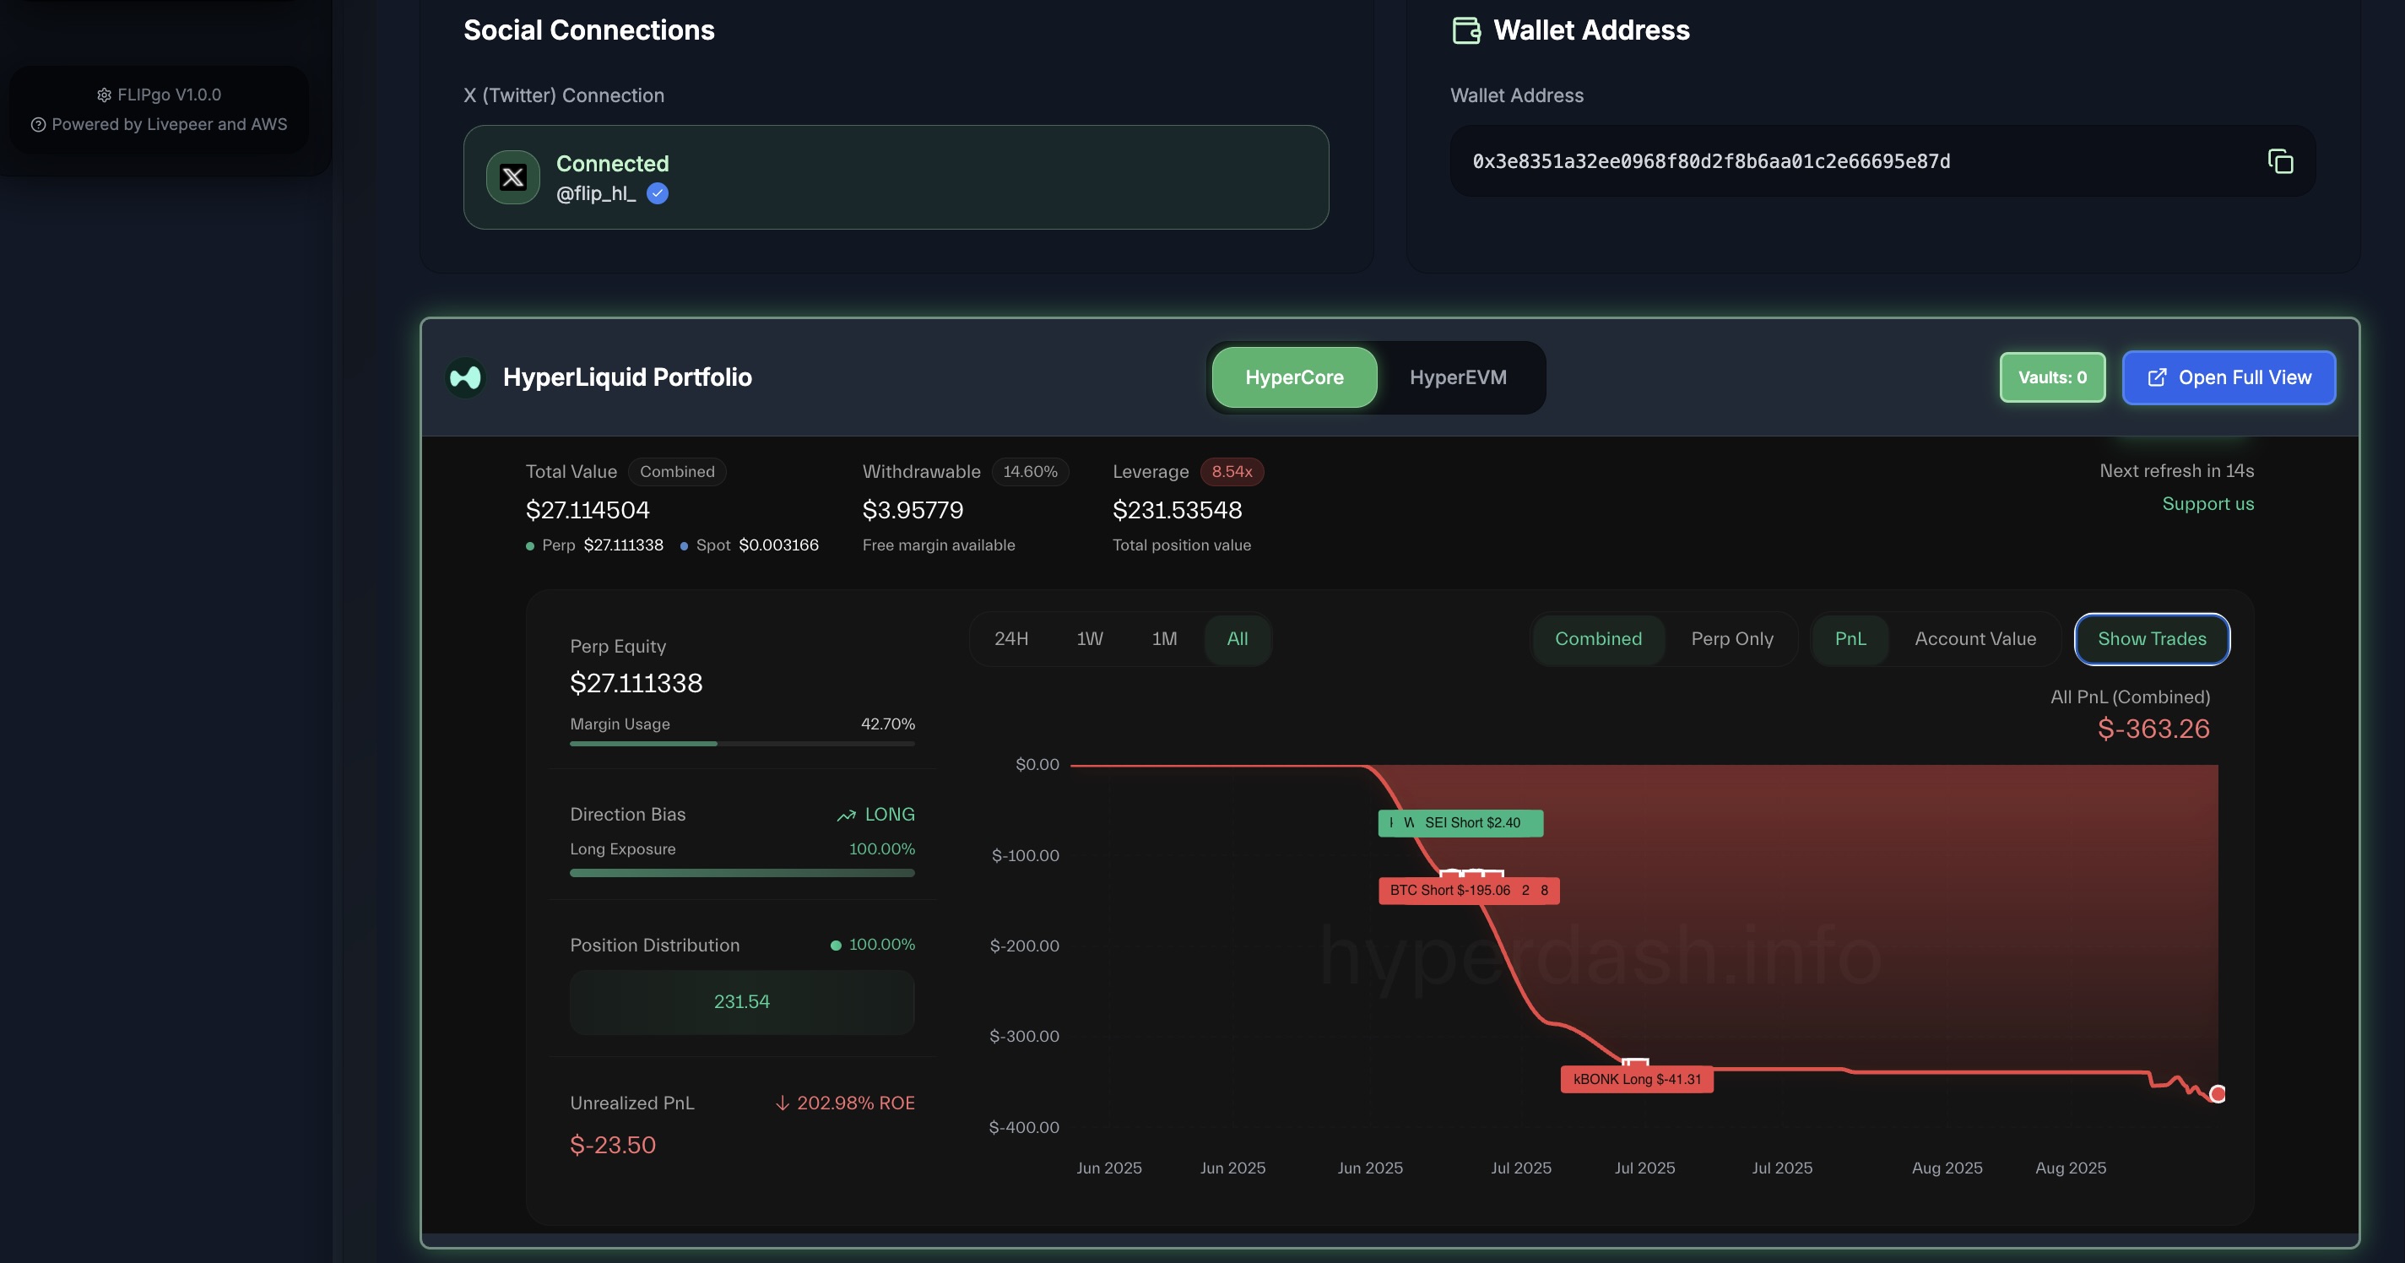This screenshot has width=2405, height=1263.
Task: Choose the Perp Only chart mode
Action: click(1732, 638)
